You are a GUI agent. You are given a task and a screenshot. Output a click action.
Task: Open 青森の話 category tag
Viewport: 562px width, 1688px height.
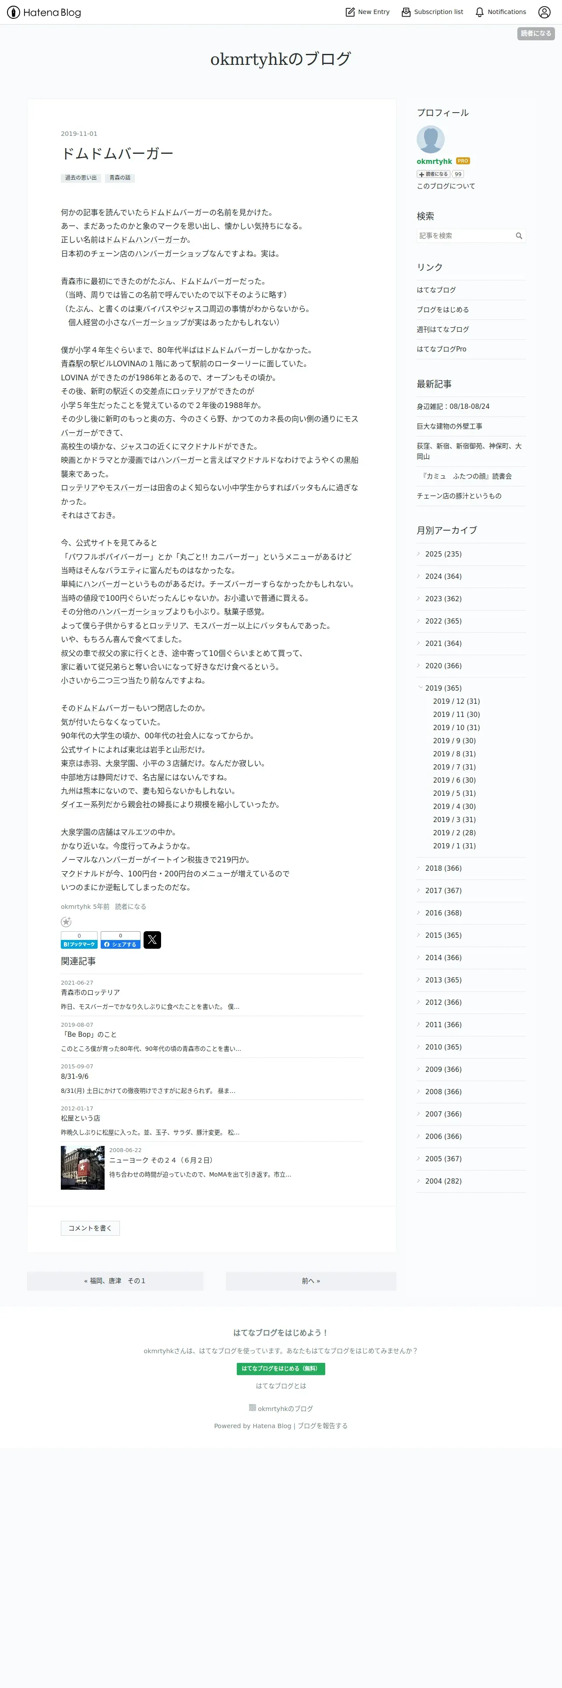coord(120,177)
